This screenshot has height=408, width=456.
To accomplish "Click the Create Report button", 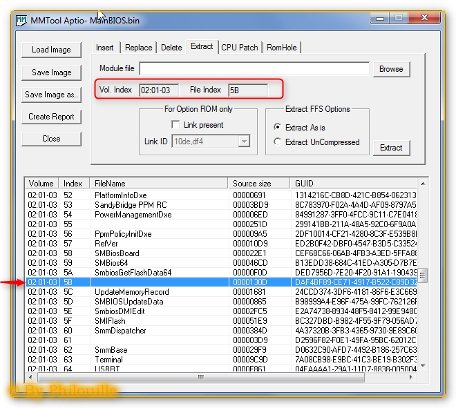I will [52, 117].
